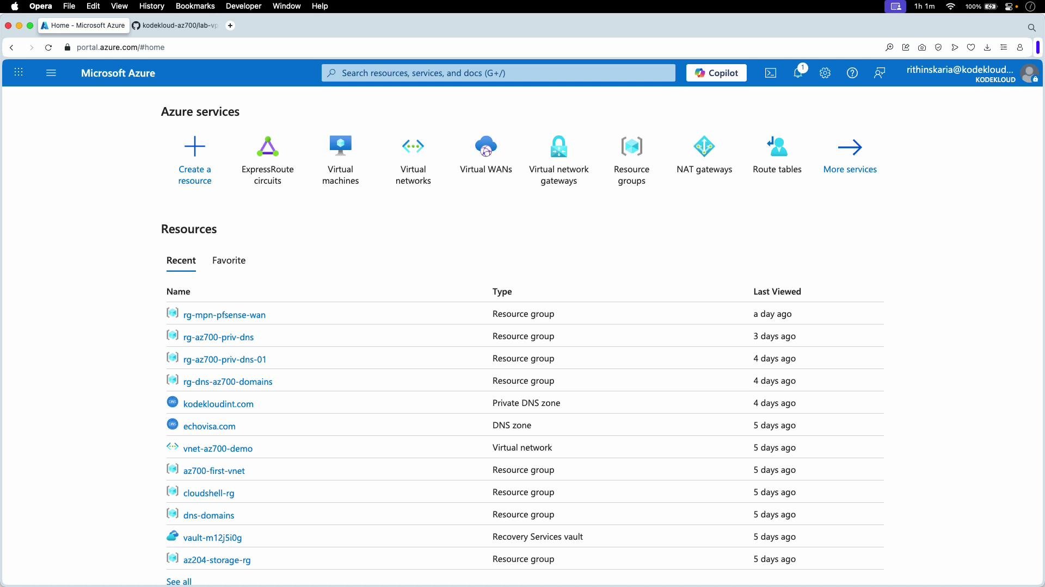Open kodekloudint.com Private DNS zone
The height and width of the screenshot is (587, 1045).
[x=218, y=404]
